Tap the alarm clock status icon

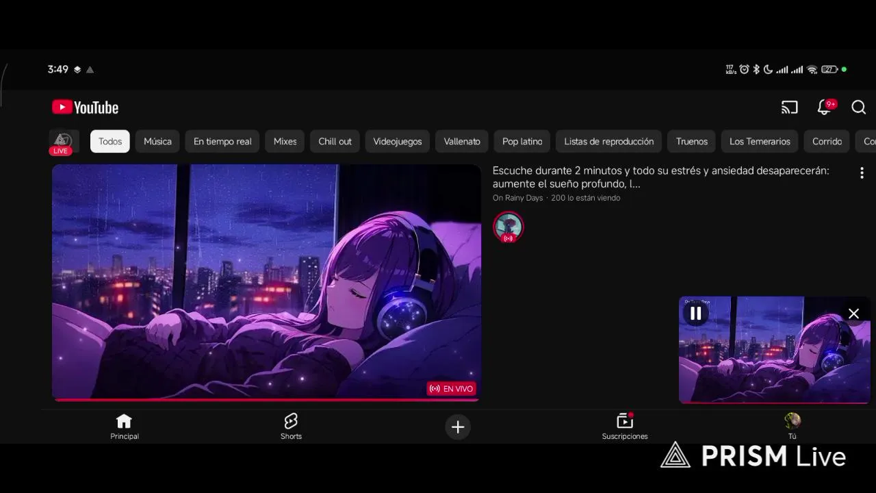pos(744,69)
